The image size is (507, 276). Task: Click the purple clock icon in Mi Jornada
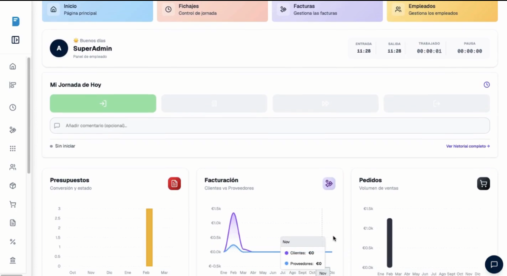[x=486, y=84]
